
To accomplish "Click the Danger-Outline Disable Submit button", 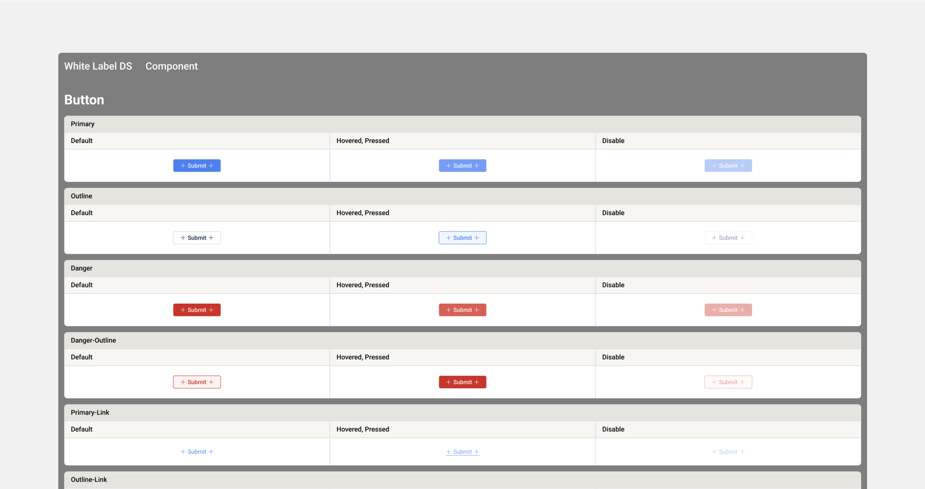I will [728, 382].
